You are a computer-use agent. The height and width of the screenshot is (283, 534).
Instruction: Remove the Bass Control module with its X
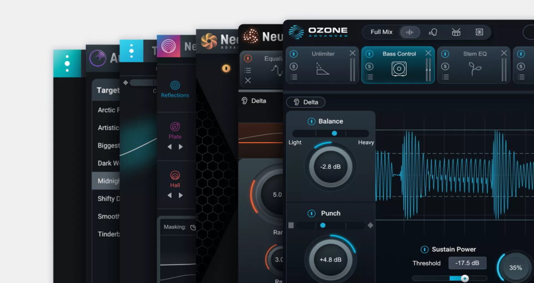pos(428,53)
